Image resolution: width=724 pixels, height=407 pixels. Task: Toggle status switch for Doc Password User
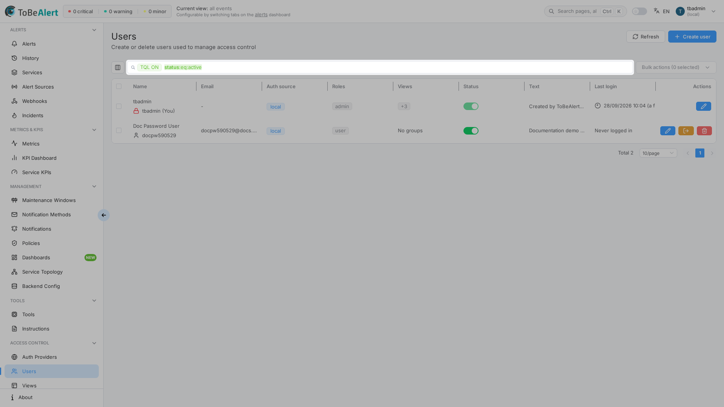pos(471,131)
